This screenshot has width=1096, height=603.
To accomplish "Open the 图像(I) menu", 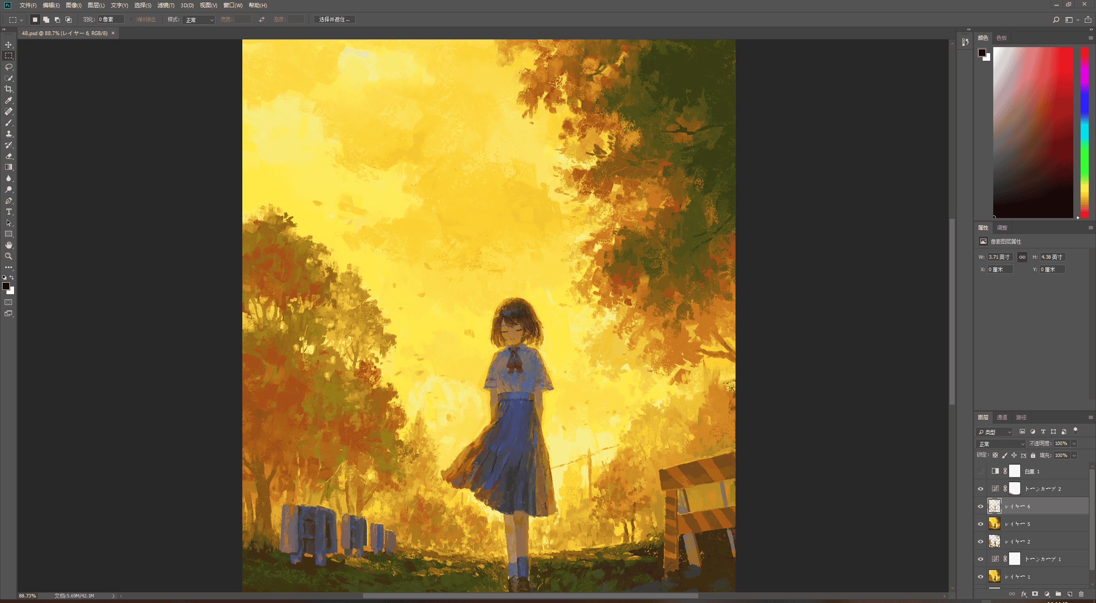I will [74, 5].
